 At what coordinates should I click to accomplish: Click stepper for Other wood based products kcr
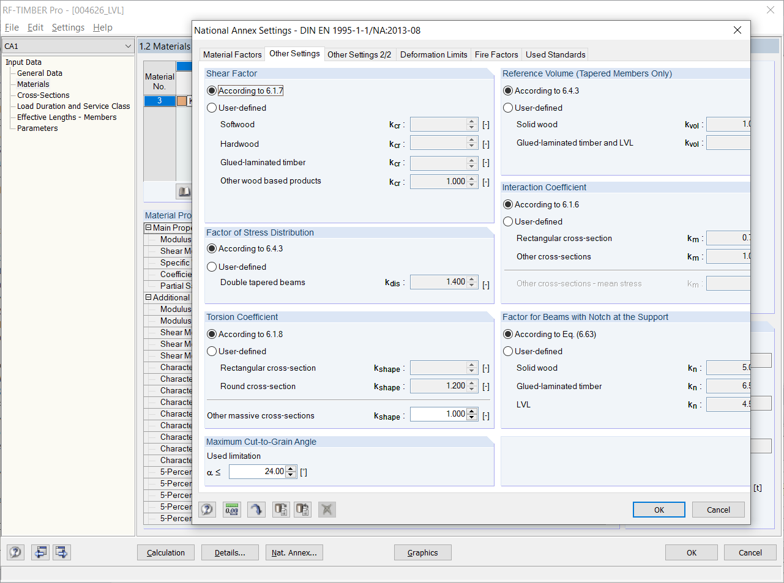click(472, 182)
